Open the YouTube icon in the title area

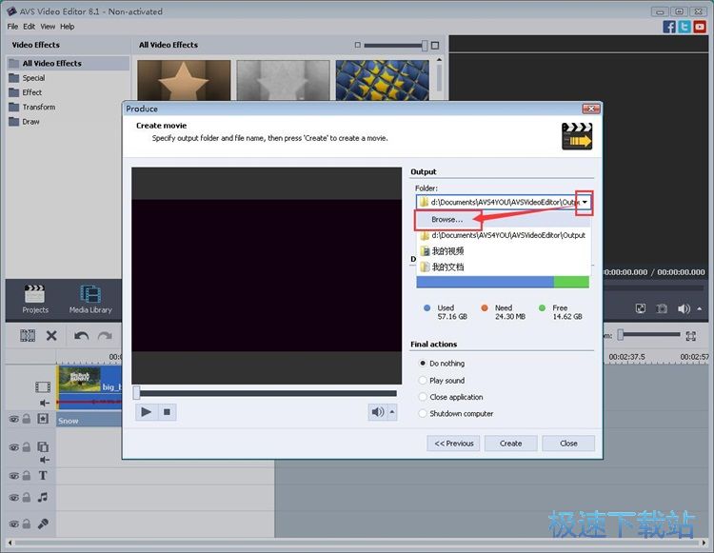(x=700, y=27)
